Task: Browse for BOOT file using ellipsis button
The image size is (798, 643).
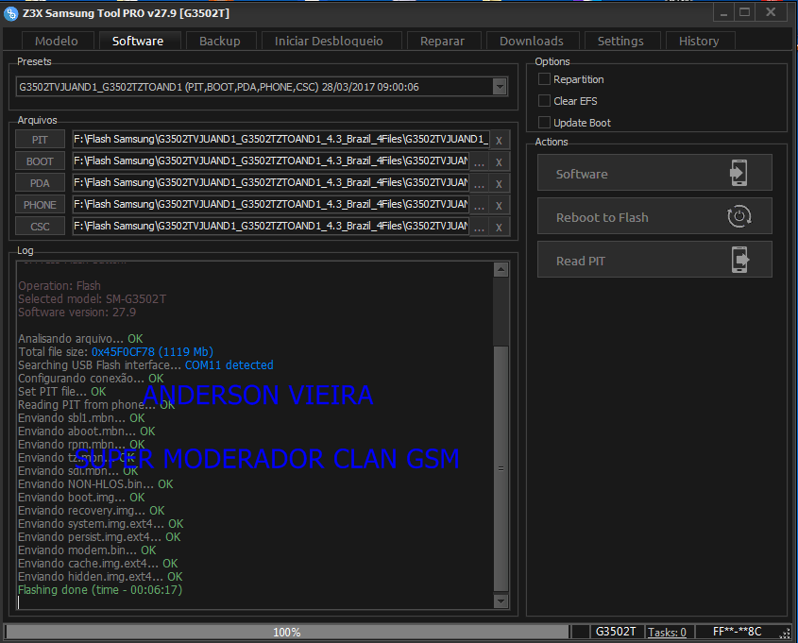Action: [479, 162]
